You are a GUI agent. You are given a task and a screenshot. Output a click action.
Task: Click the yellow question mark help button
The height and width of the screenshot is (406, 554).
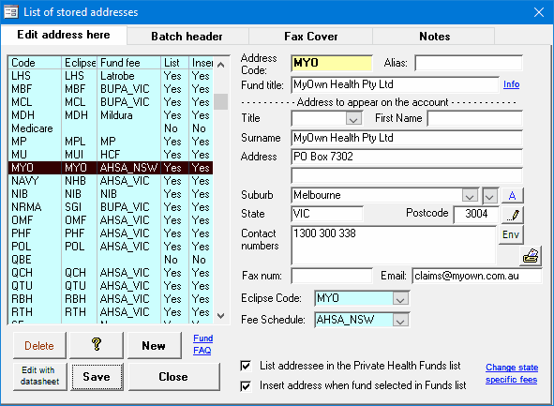[x=97, y=345]
